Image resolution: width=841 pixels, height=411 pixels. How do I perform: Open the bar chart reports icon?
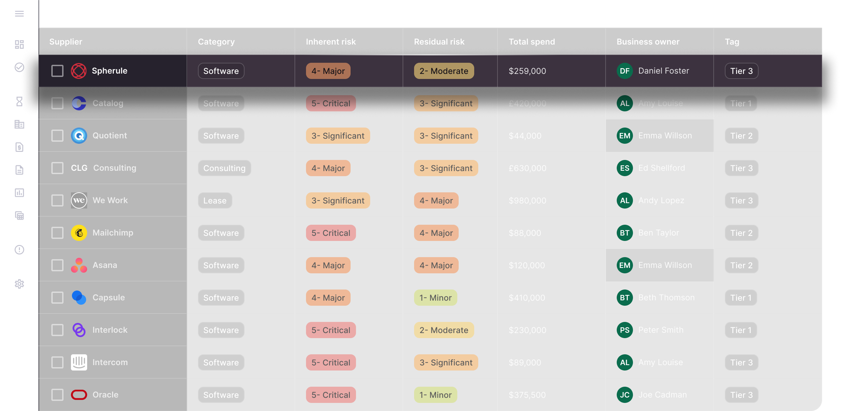[x=19, y=193]
